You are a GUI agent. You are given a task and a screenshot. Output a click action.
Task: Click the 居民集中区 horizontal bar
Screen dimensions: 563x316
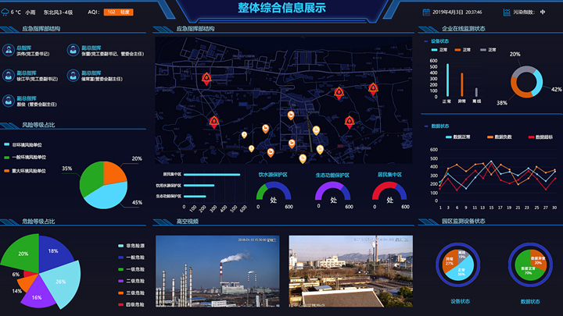[x=212, y=175]
